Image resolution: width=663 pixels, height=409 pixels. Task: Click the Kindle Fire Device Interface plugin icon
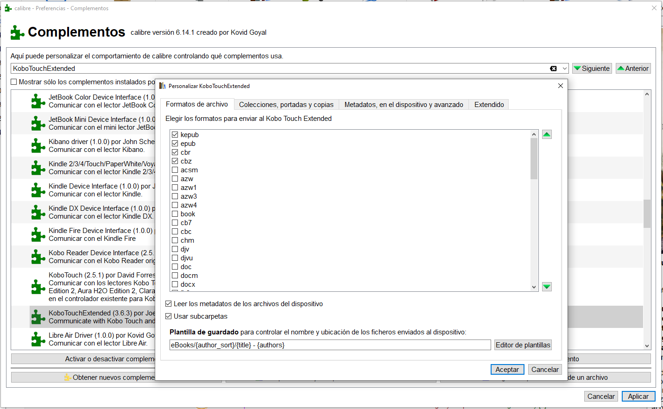pos(38,234)
